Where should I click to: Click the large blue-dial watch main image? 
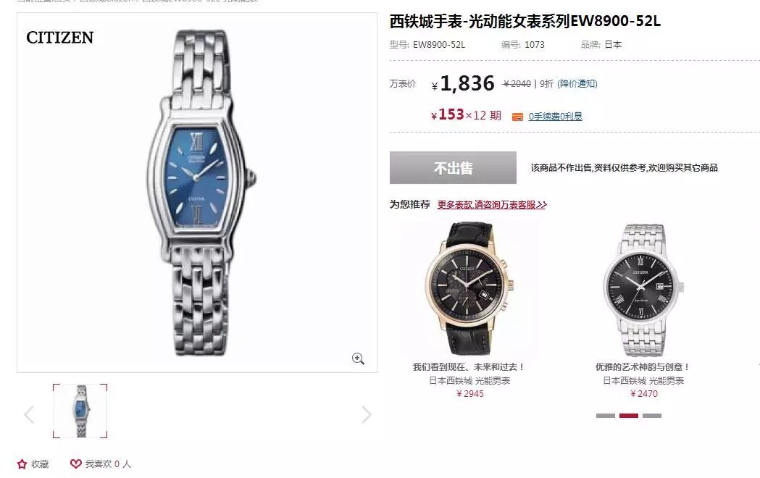(201, 193)
